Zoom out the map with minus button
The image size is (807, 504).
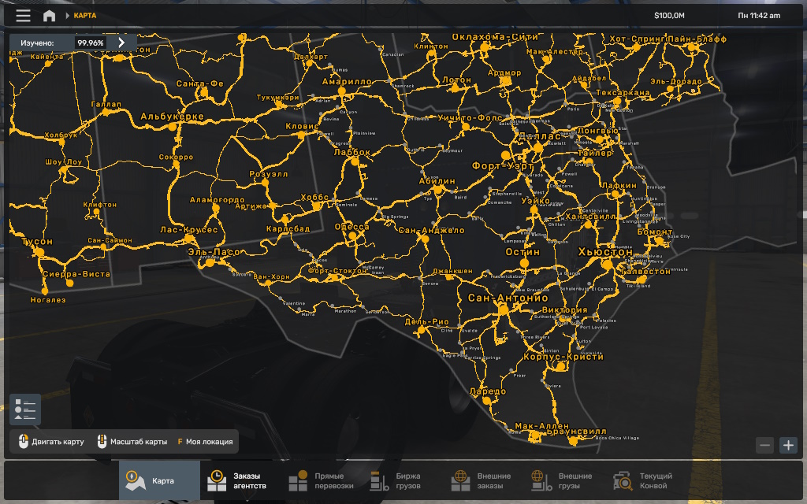point(764,445)
